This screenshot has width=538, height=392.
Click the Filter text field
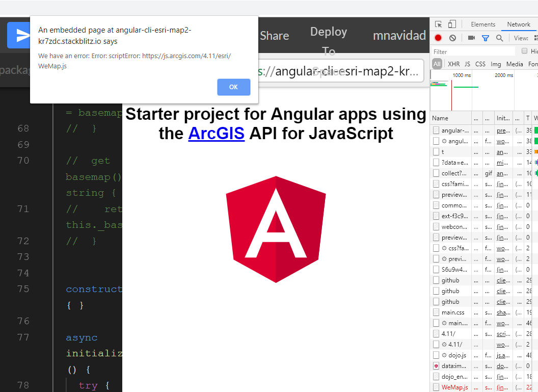[x=473, y=51]
